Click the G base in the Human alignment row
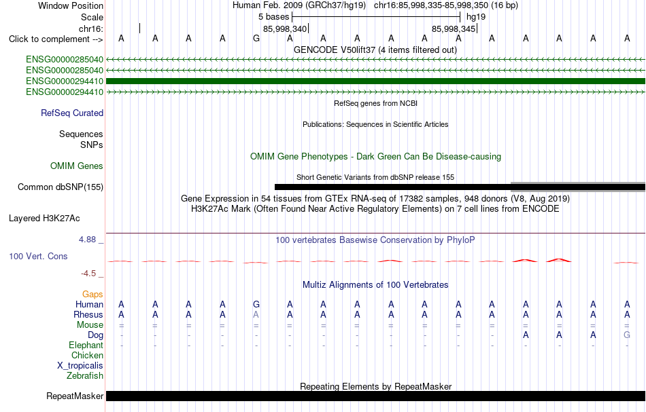 256,305
